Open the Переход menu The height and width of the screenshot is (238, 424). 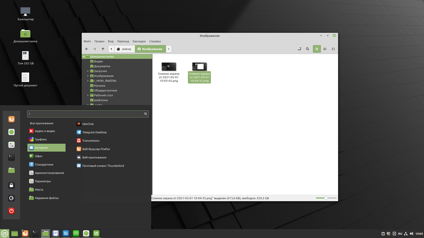coord(123,41)
